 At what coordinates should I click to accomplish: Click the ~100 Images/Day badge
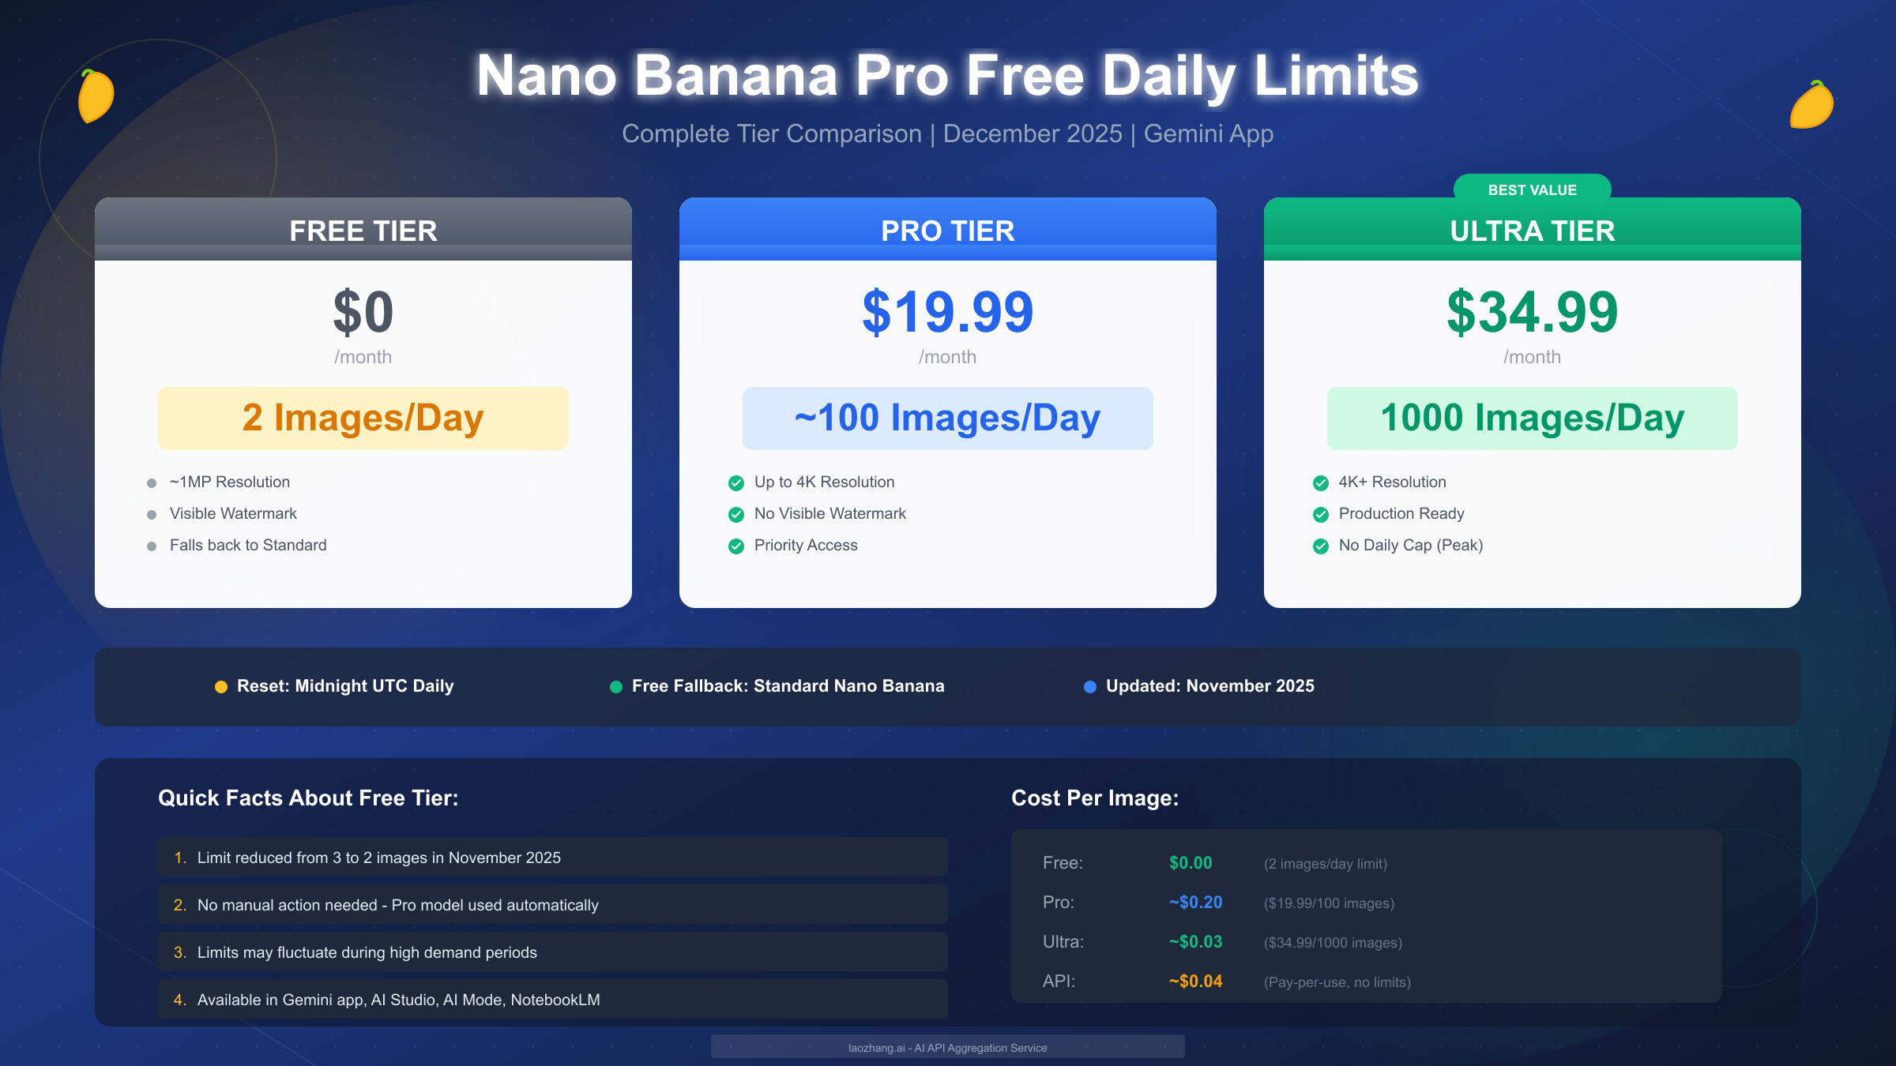tap(948, 419)
